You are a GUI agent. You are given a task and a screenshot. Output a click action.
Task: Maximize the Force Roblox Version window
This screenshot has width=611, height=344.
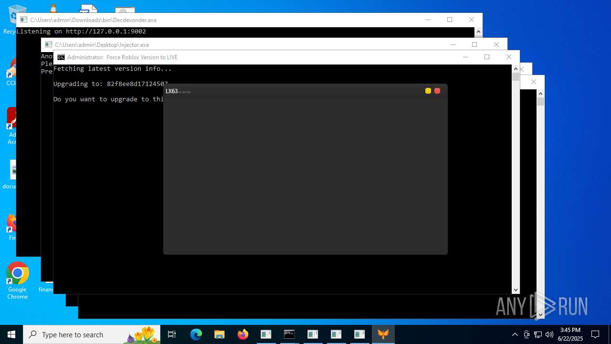[487, 57]
